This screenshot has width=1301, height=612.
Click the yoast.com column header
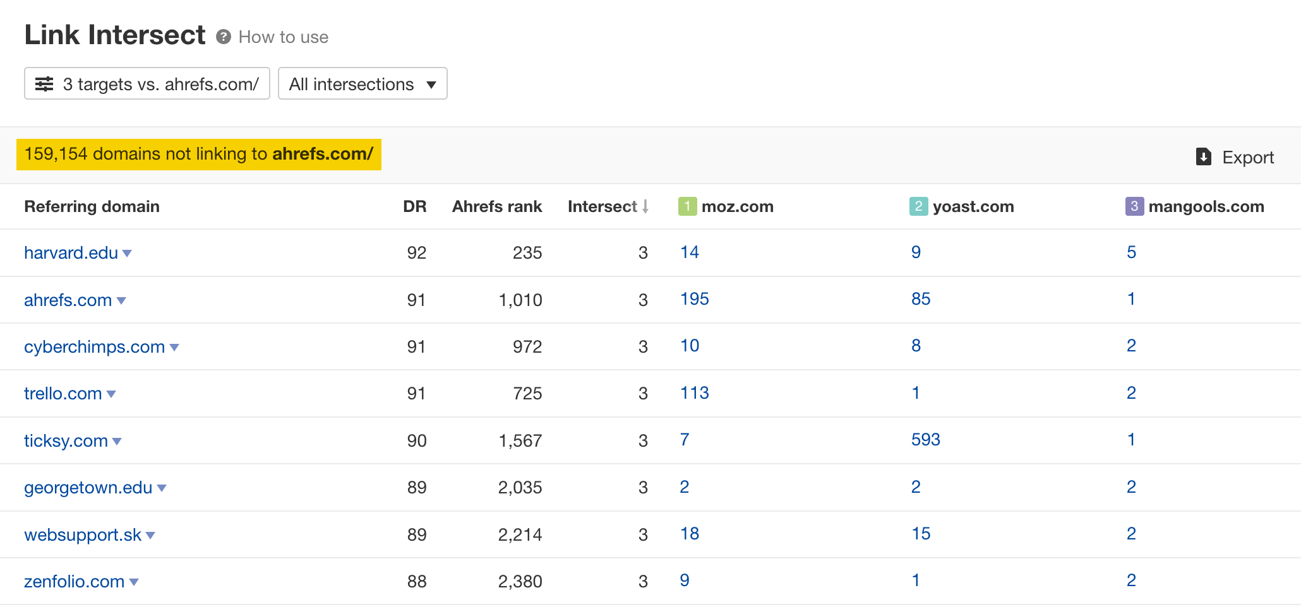pyautogui.click(x=973, y=206)
